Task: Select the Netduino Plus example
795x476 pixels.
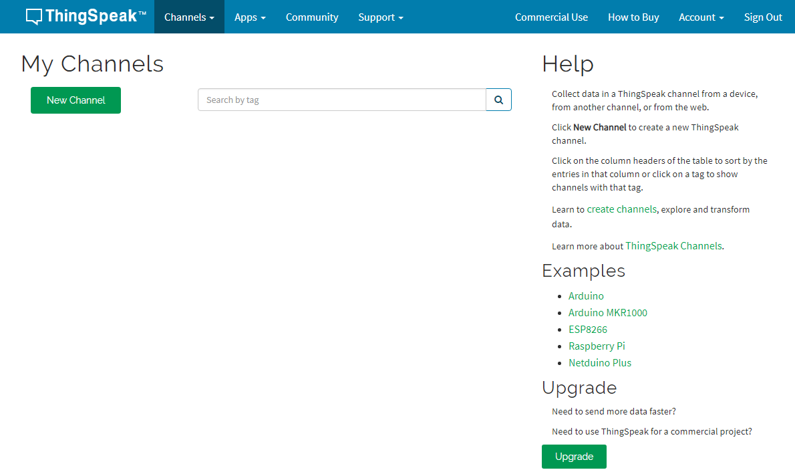Action: pyautogui.click(x=599, y=363)
